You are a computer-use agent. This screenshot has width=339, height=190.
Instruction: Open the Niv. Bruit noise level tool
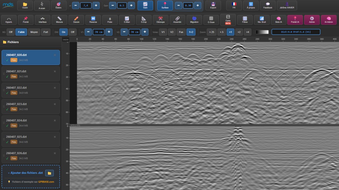click(x=262, y=20)
